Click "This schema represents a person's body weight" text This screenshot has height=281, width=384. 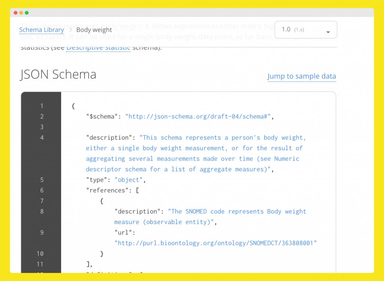pos(223,138)
